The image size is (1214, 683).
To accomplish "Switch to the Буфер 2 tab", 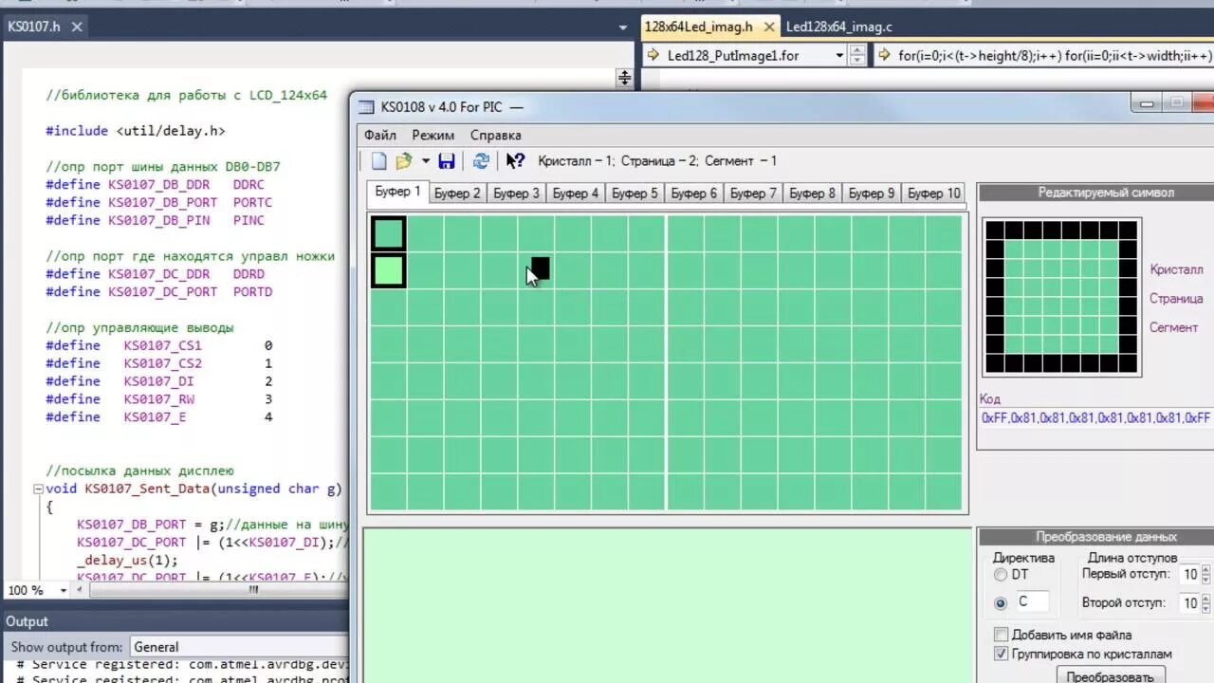I will point(457,194).
